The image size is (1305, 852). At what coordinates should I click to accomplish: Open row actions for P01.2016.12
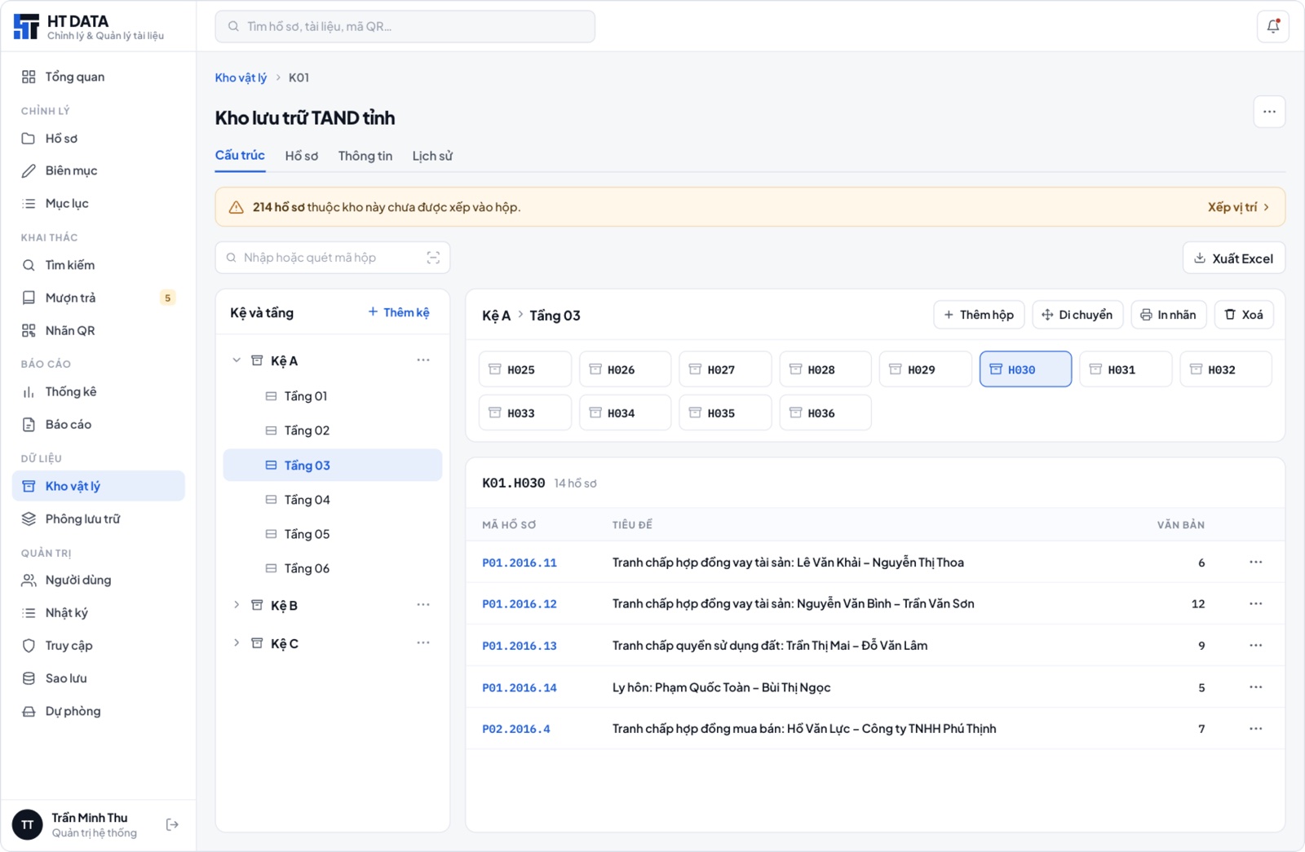tap(1255, 604)
